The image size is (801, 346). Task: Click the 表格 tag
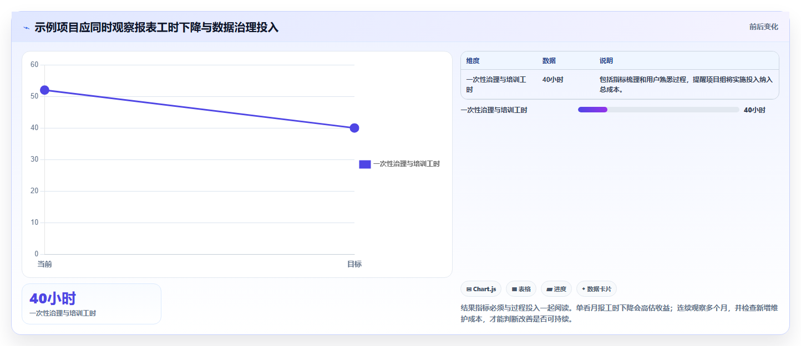(521, 289)
